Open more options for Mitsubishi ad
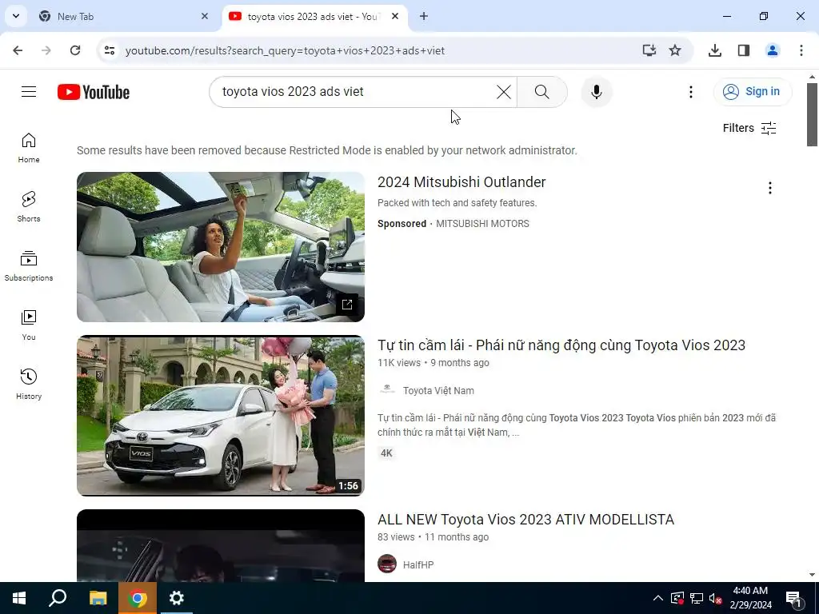The width and height of the screenshot is (819, 614). point(770,188)
